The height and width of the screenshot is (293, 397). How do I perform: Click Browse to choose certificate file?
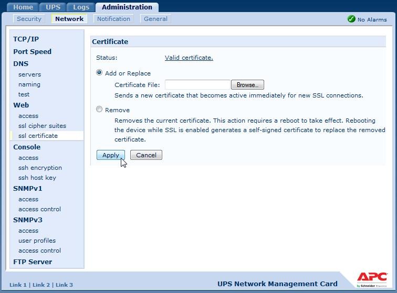(247, 85)
